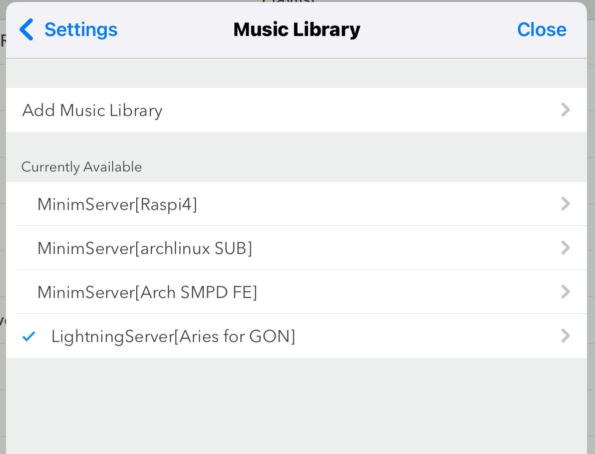Select the MinimServer[Raspi4] library
The width and height of the screenshot is (595, 454).
(x=117, y=204)
